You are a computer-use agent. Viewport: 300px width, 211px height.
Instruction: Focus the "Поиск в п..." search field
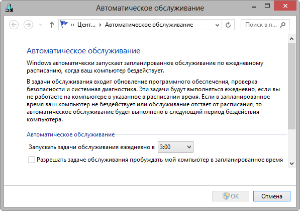coord(265,25)
